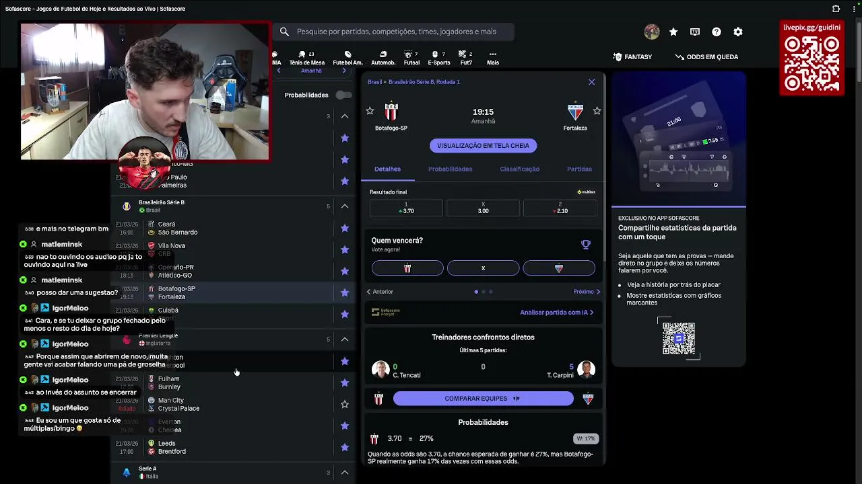Click the multibet odds provider logo
The image size is (862, 484).
point(586,192)
